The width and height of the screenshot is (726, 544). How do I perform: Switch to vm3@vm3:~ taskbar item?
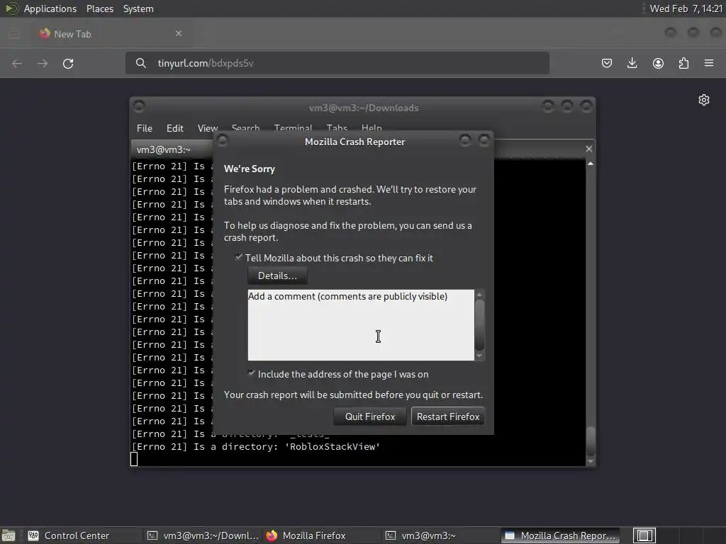point(441,535)
